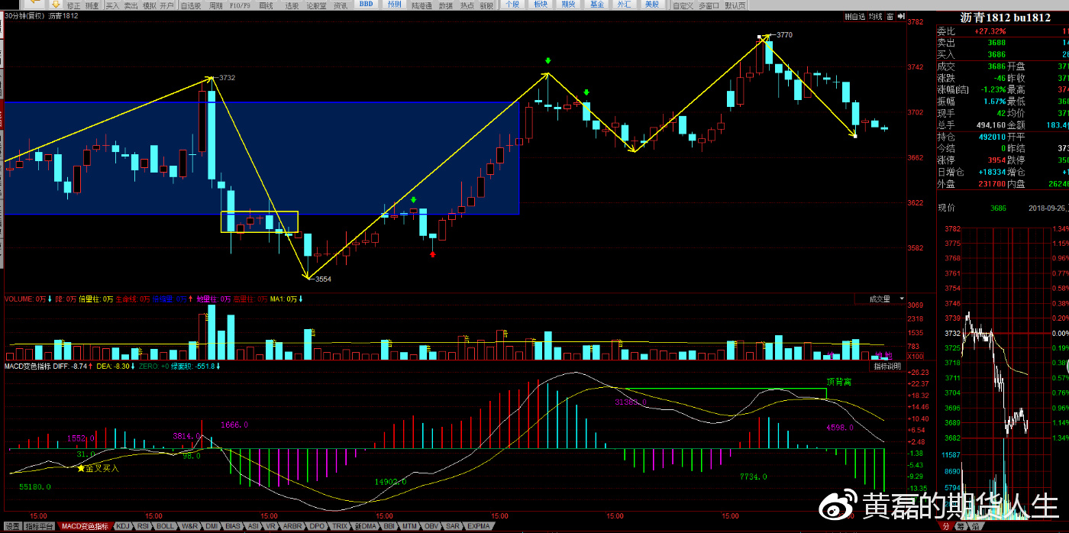Viewport: 1069px width, 533px height.
Task: Select the TRIX indicator tab
Action: pyautogui.click(x=340, y=526)
